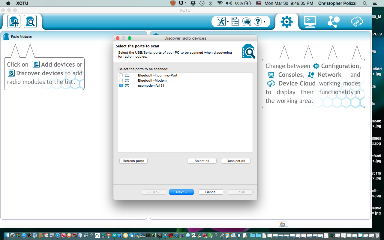Click the Dropbox menu bar icon
This screenshot has width=384, height=240.
click(x=193, y=3)
